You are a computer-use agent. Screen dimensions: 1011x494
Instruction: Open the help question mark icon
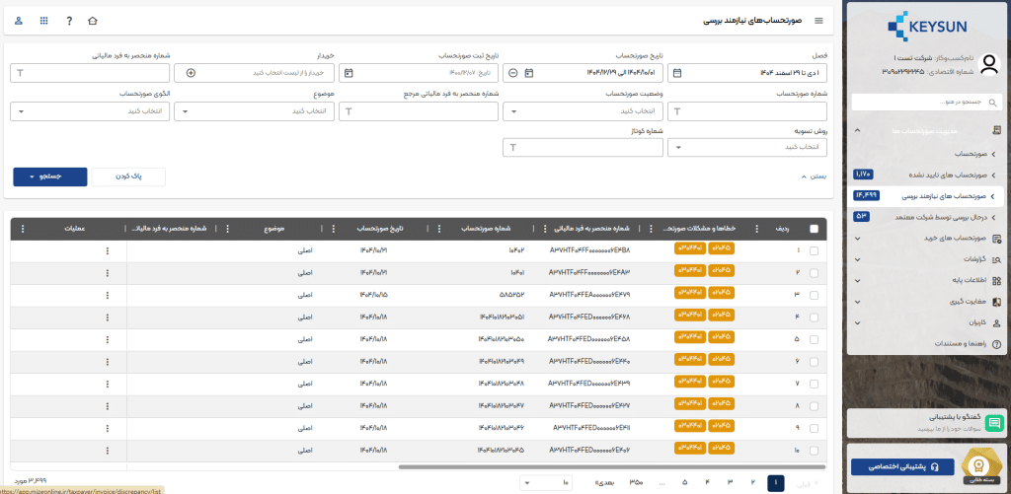(68, 21)
